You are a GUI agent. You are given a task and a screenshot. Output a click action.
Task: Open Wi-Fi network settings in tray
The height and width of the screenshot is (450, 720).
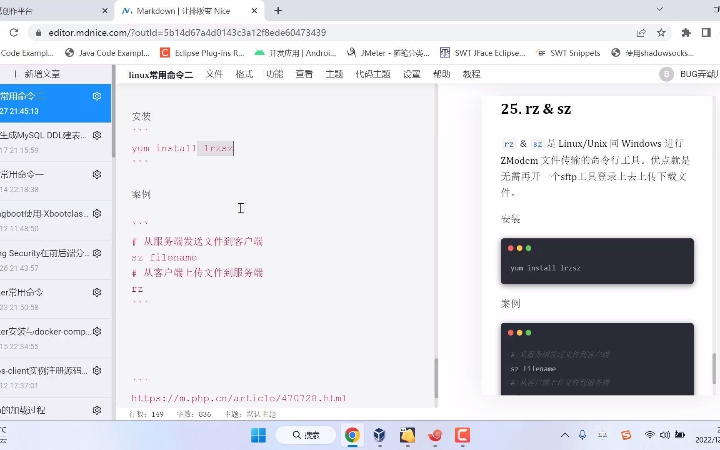tap(650, 435)
